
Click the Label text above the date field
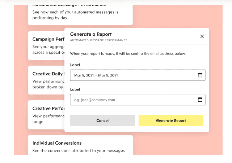(x=75, y=65)
